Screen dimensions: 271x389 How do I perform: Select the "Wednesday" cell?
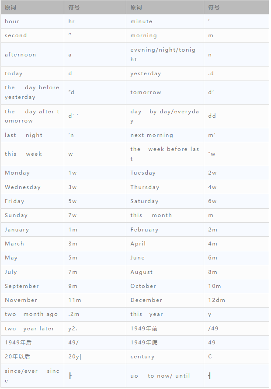coord(23,187)
